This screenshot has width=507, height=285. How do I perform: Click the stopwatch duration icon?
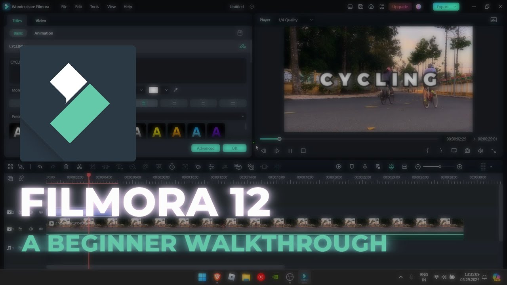point(172,167)
